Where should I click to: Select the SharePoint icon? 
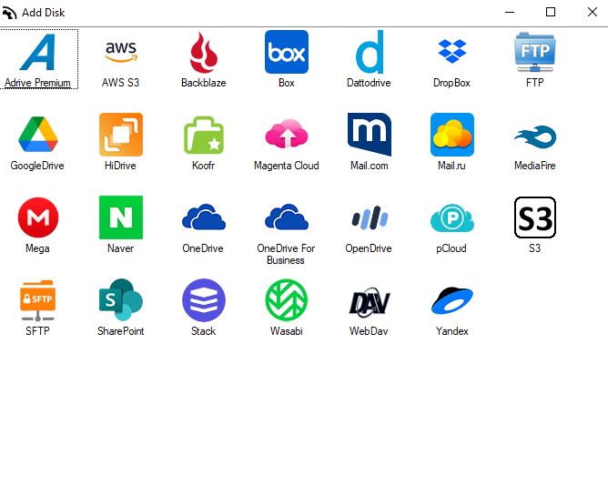[x=121, y=299]
